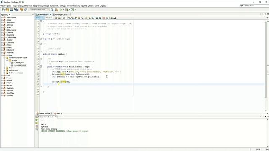Click the Undo arrow icon
The width and height of the screenshot is (269, 151).
tap(21, 10)
